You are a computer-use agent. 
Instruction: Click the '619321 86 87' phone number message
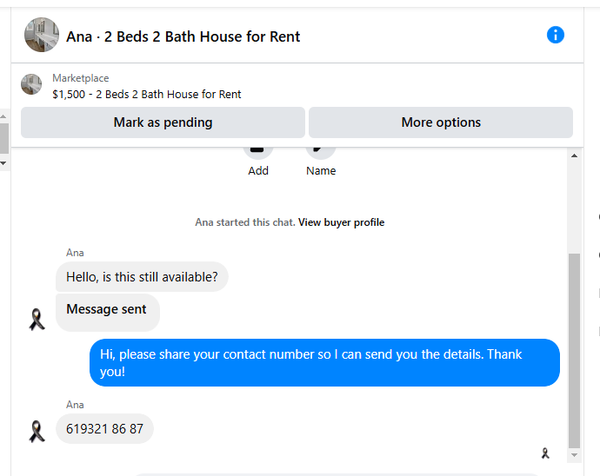click(x=104, y=429)
